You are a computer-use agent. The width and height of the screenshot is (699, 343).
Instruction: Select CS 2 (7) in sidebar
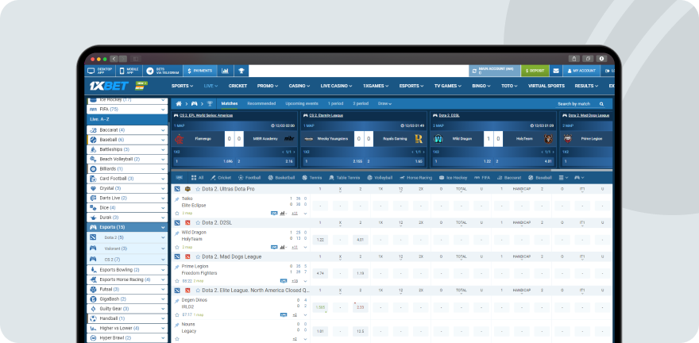[x=127, y=260]
